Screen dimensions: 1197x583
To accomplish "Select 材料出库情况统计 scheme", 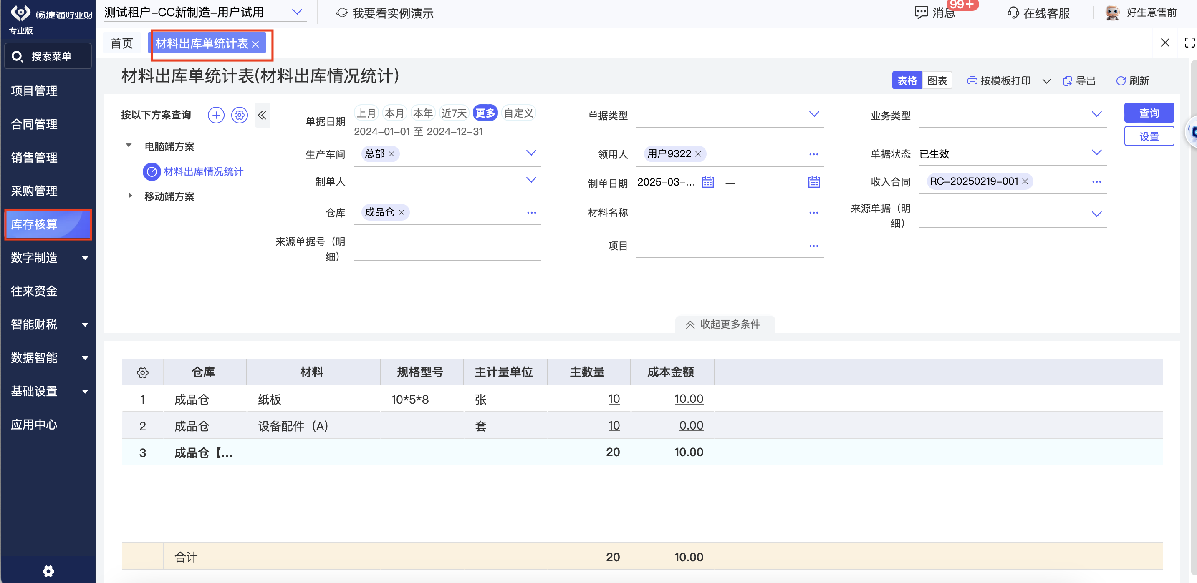I will (203, 172).
